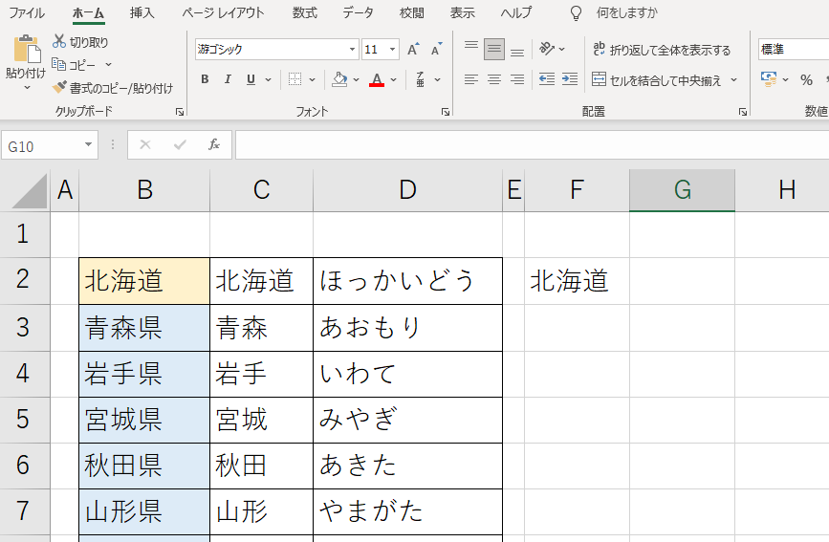This screenshot has height=542, width=829.
Task: Open font group dialog launcher
Action: click(x=446, y=112)
